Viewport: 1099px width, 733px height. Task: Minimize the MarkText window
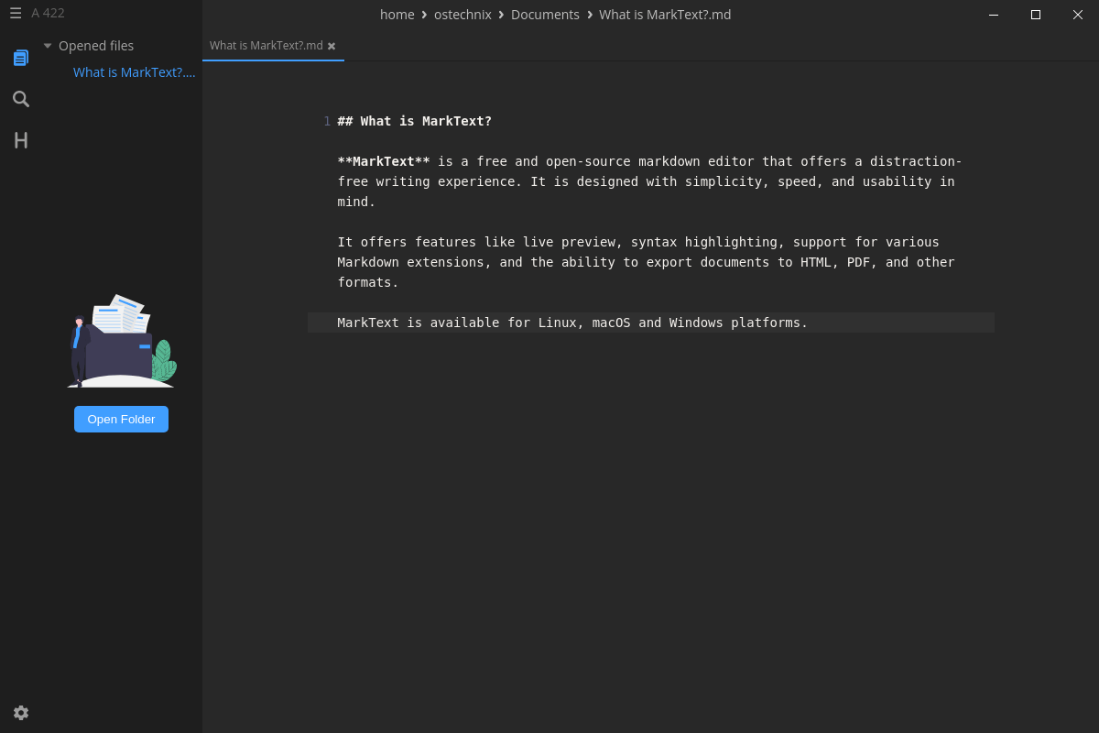coord(994,15)
